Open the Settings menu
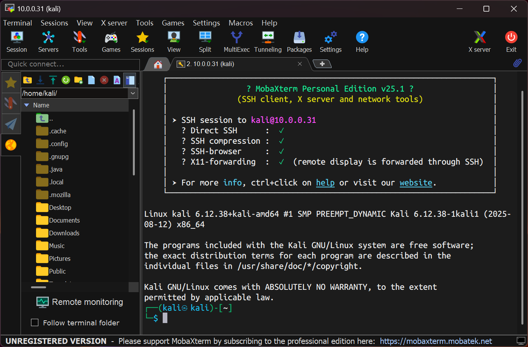The image size is (528, 347). 206,23
